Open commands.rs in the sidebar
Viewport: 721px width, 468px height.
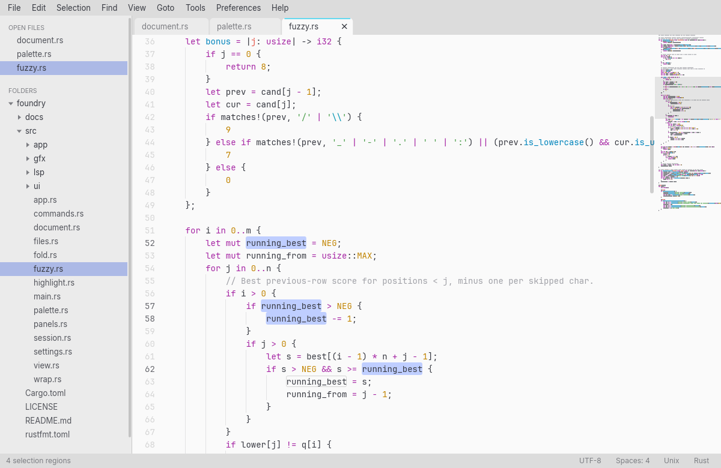pyautogui.click(x=64, y=214)
